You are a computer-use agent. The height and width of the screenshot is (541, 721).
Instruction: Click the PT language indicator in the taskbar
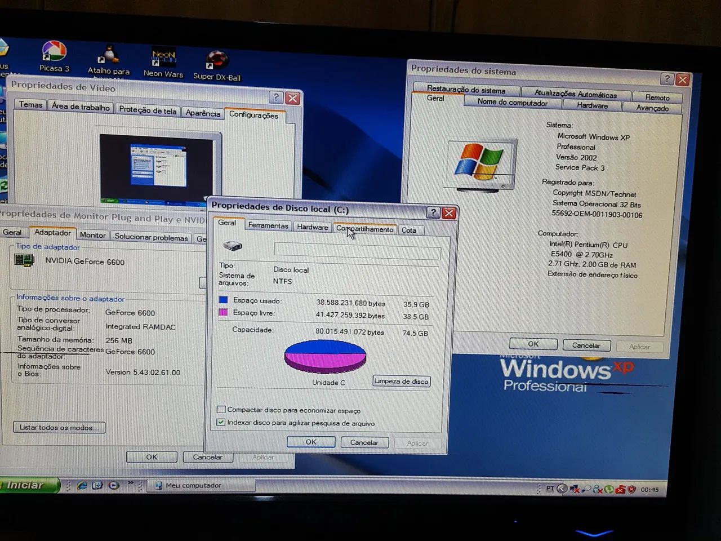(550, 489)
